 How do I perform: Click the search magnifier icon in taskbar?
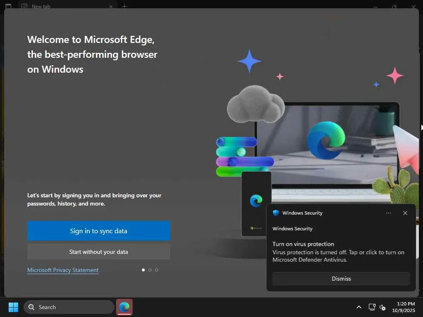(x=31, y=307)
